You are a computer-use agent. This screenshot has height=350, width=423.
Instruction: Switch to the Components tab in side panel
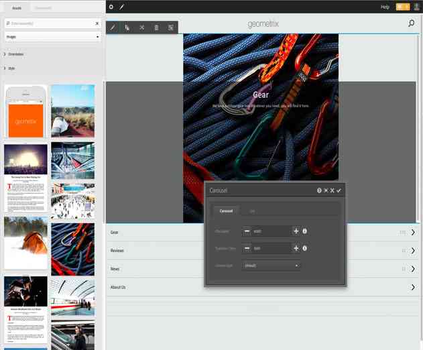pyautogui.click(x=43, y=8)
